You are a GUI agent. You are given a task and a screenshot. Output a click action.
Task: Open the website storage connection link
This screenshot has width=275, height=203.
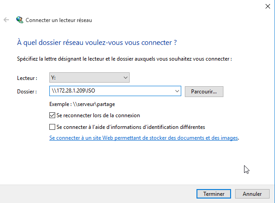click(144, 138)
